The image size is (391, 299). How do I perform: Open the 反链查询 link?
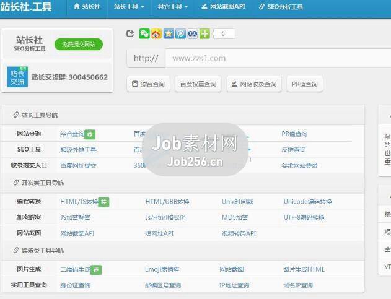(294, 150)
